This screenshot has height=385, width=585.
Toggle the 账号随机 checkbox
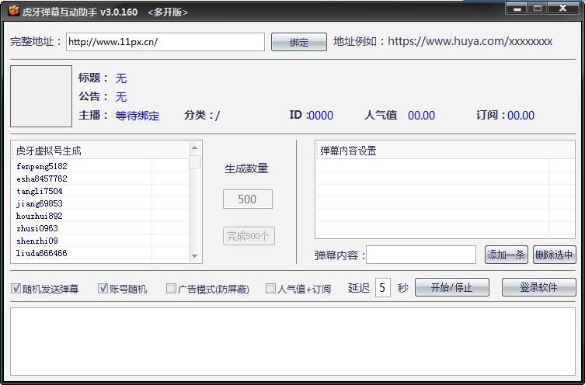pyautogui.click(x=103, y=288)
